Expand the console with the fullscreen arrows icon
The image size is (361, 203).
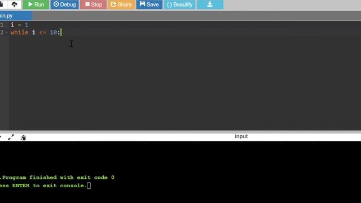pos(11,137)
